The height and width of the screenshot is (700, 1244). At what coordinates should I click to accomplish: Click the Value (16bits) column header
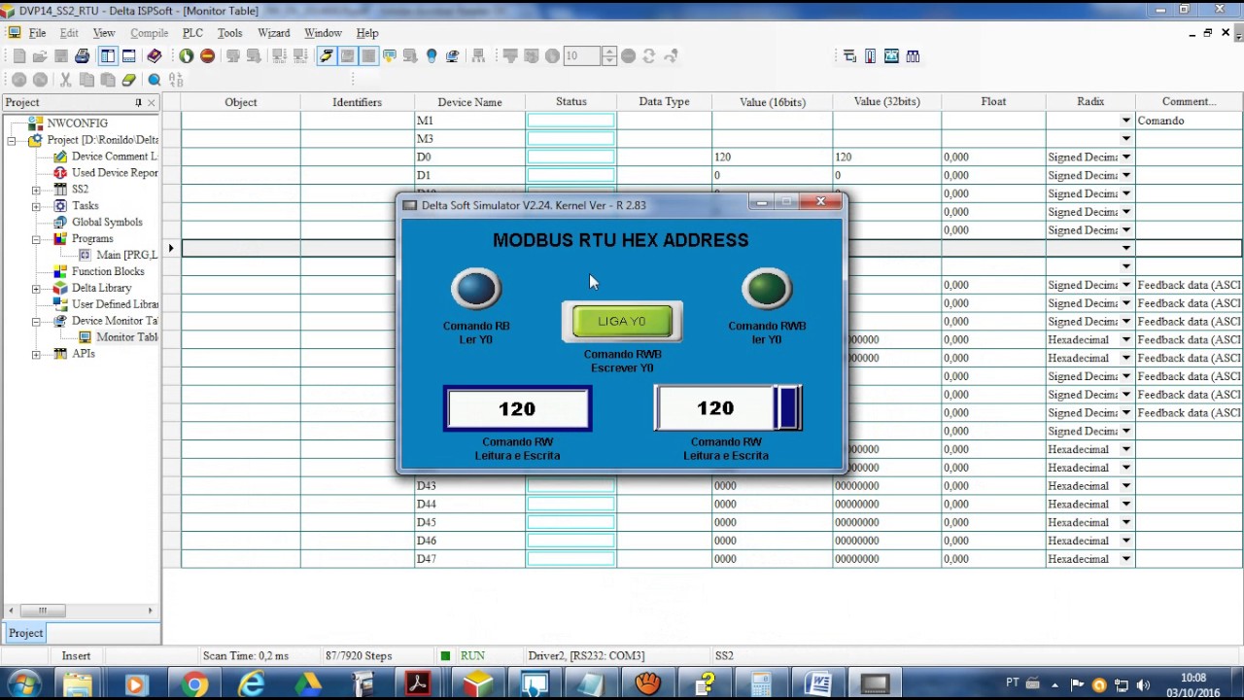point(773,102)
